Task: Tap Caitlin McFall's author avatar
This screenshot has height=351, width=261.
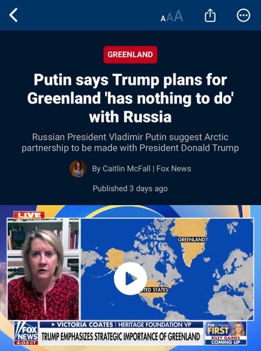Action: (x=78, y=168)
